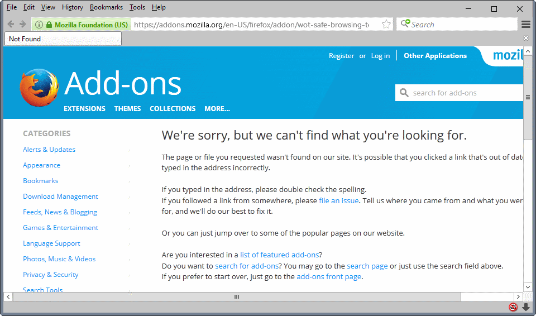The width and height of the screenshot is (536, 316).
Task: Open Alerts & Updates category
Action: (49, 150)
